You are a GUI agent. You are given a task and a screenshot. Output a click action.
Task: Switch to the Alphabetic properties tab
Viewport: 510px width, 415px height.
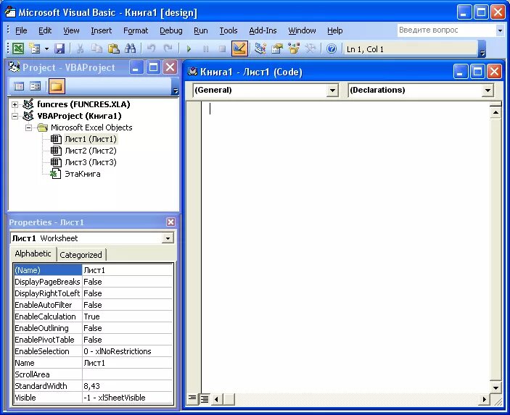pos(33,253)
